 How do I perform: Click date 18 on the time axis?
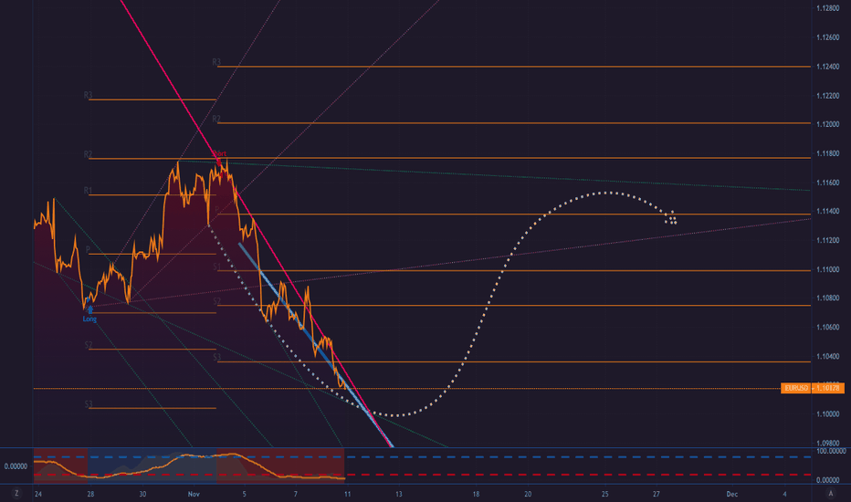click(476, 494)
